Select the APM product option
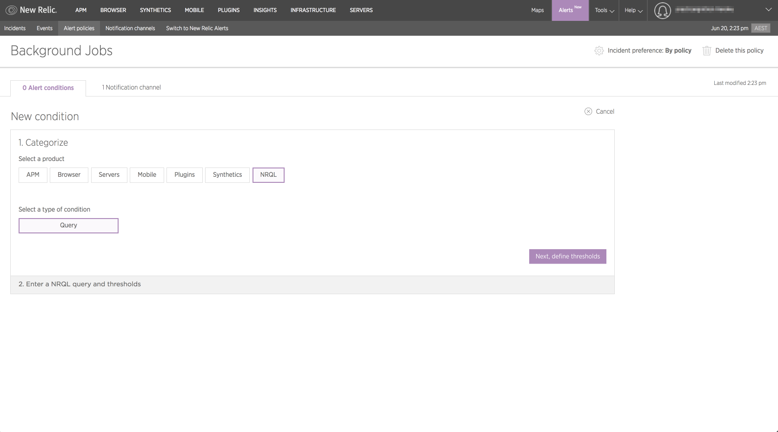Viewport: 778px width, 432px height. 33,175
